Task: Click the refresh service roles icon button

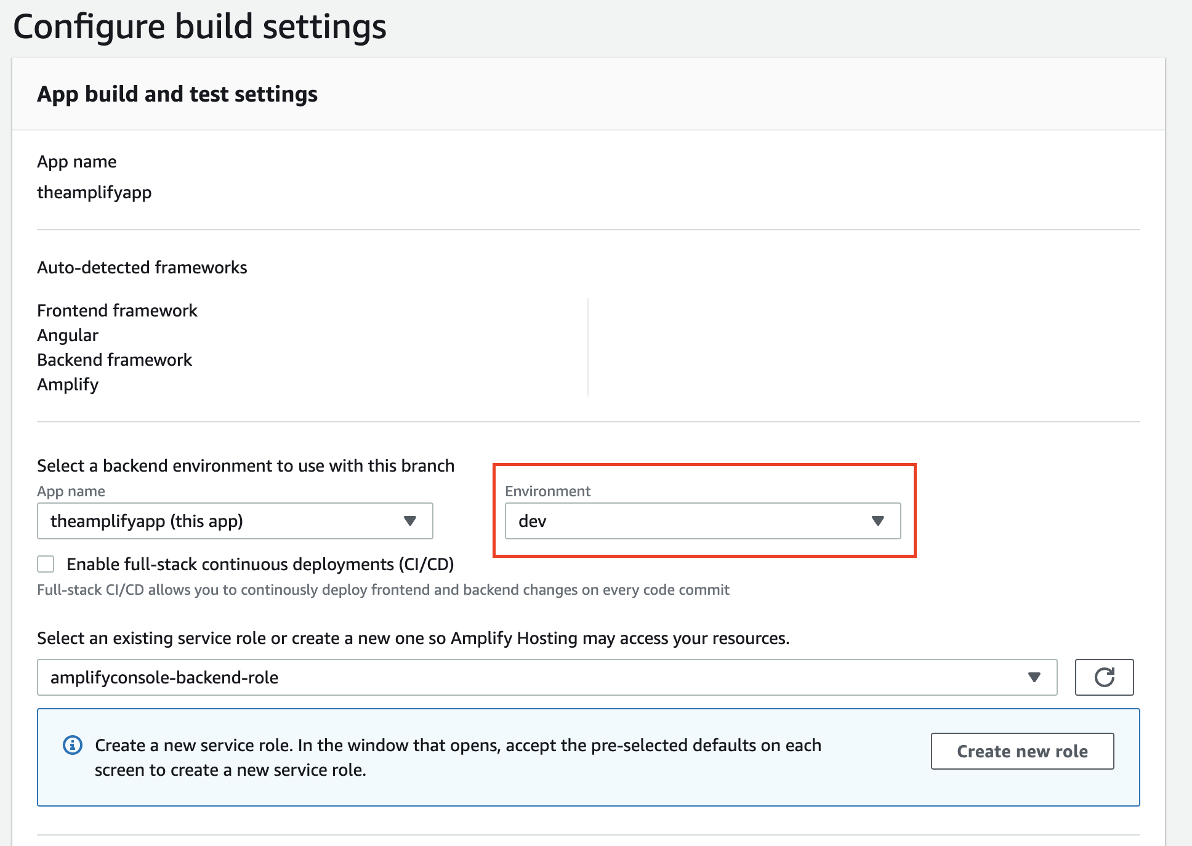Action: pyautogui.click(x=1104, y=677)
